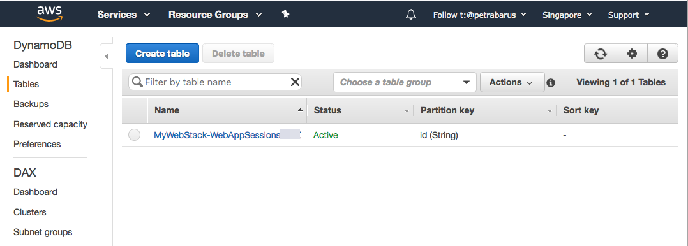Click the AWS logo home icon
The image size is (688, 246).
[x=50, y=14]
